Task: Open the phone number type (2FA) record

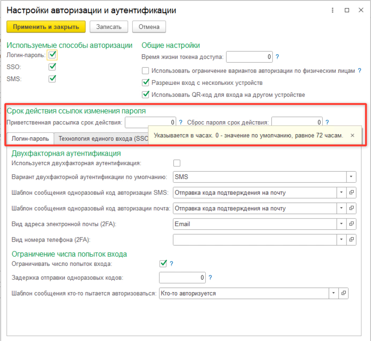Action: [351, 240]
